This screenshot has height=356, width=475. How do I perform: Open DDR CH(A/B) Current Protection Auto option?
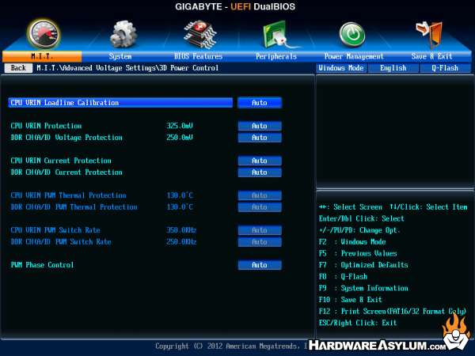tap(260, 172)
